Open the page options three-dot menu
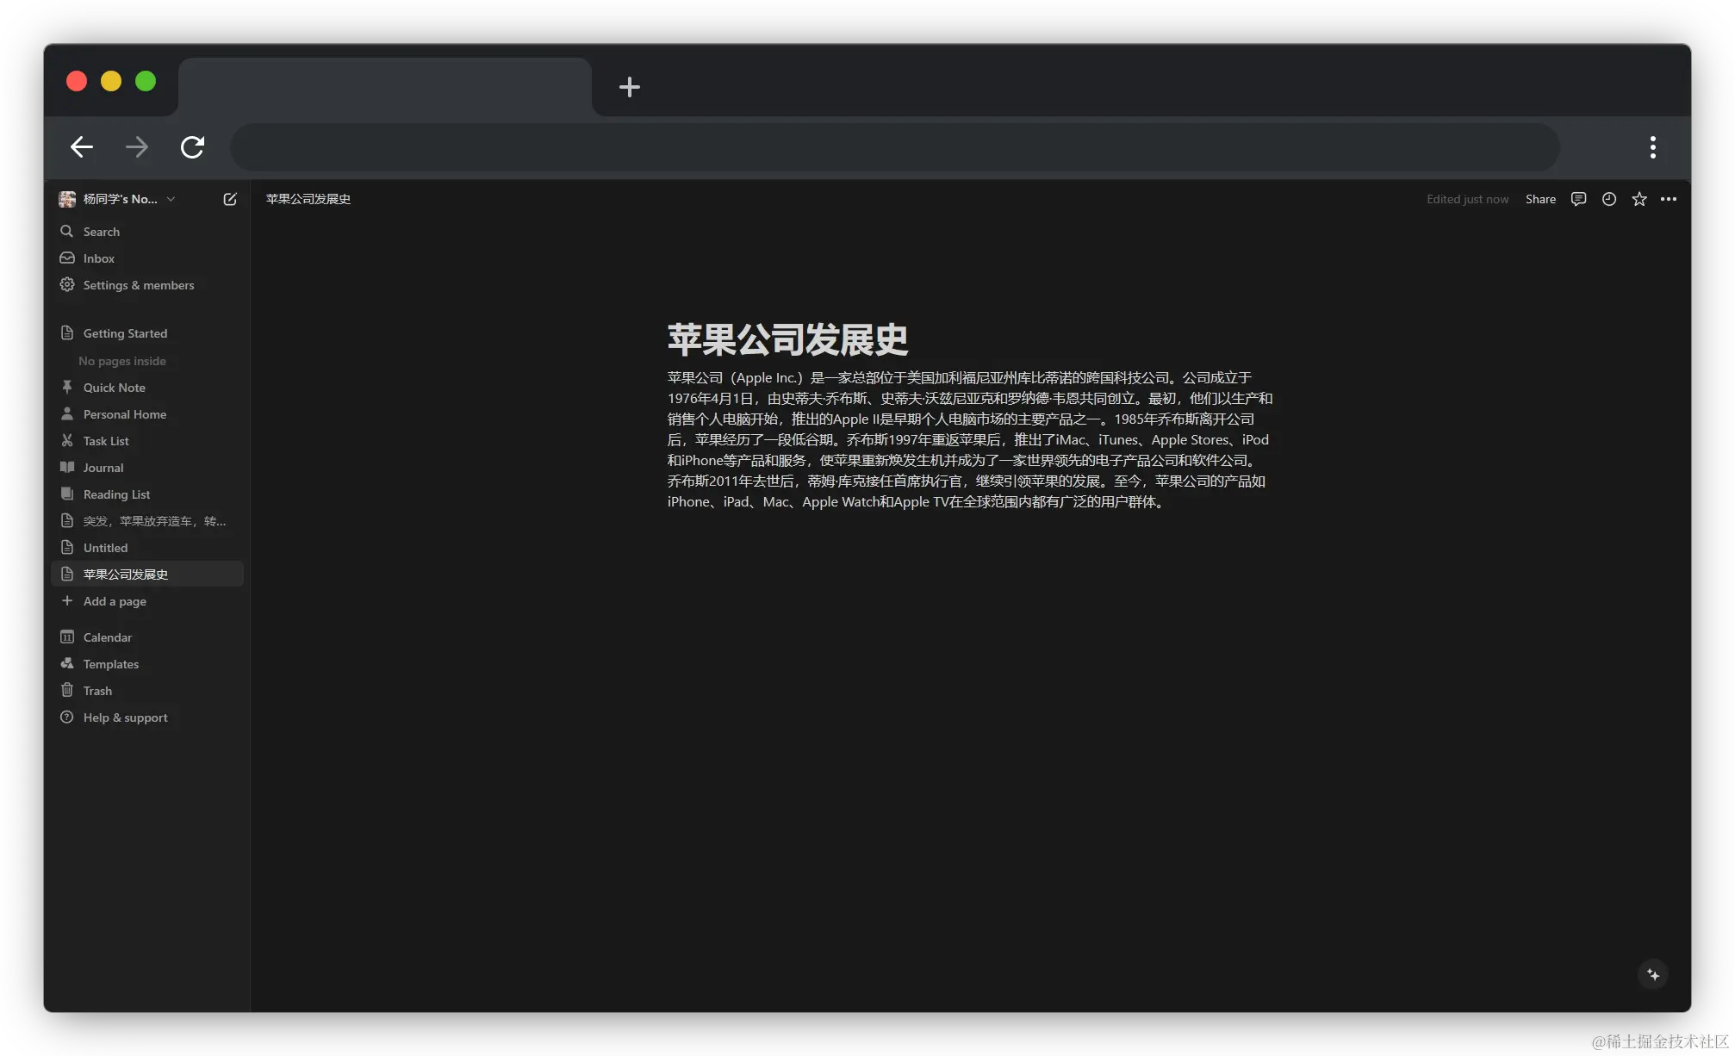Viewport: 1735px width, 1056px height. point(1669,199)
